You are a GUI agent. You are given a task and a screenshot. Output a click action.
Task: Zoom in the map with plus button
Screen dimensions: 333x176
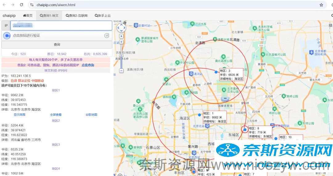point(121,42)
